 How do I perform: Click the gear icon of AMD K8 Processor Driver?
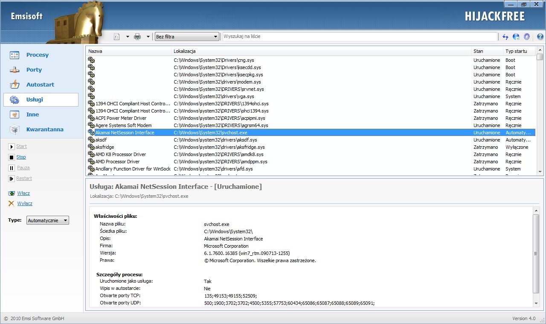click(x=91, y=154)
